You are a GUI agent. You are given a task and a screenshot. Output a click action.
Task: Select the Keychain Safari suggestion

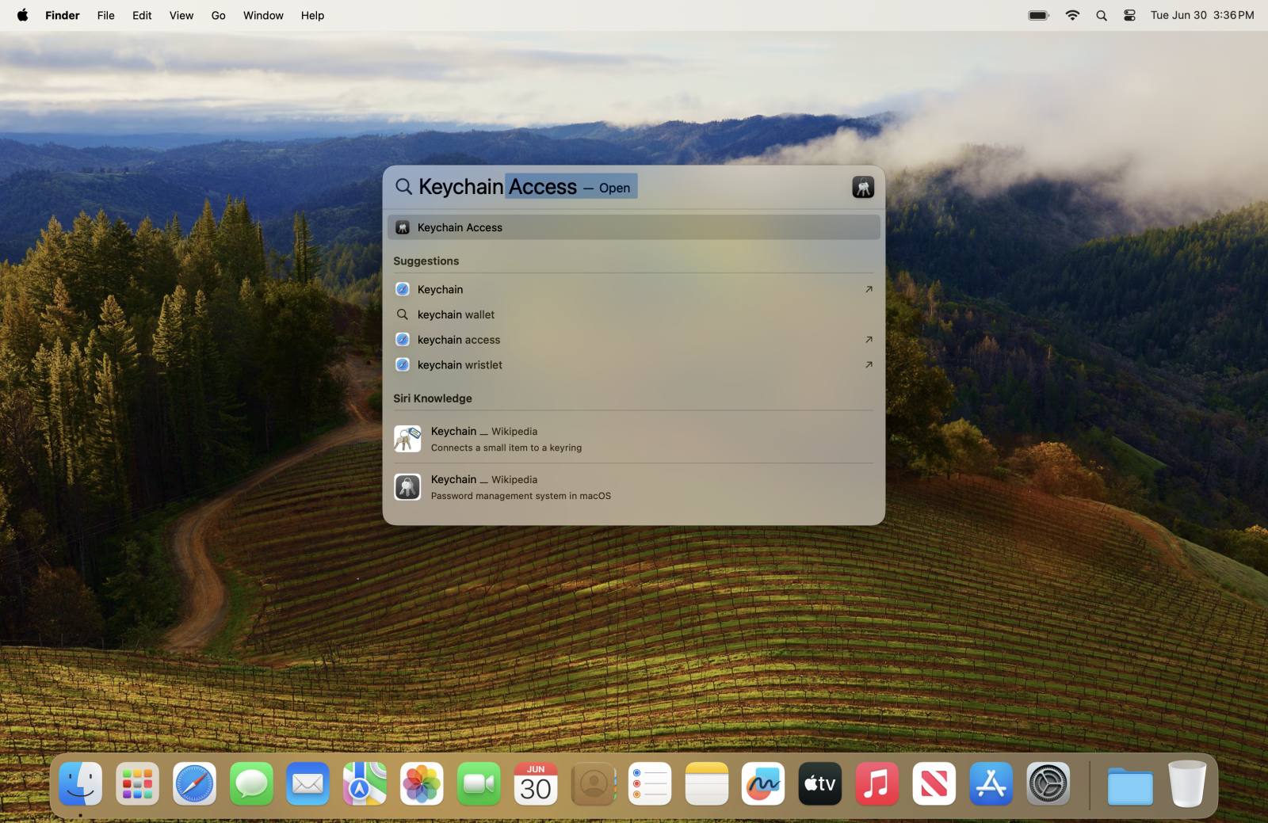(633, 289)
